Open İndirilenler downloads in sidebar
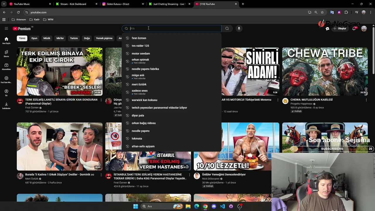The image size is (375, 211). point(6,106)
